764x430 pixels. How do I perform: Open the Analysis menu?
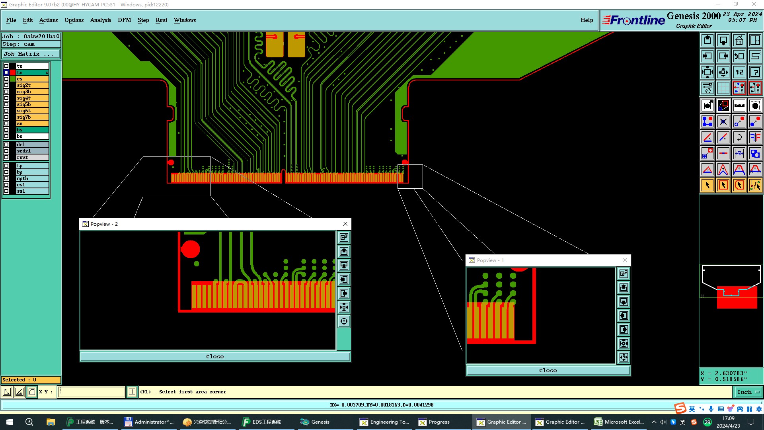[100, 20]
